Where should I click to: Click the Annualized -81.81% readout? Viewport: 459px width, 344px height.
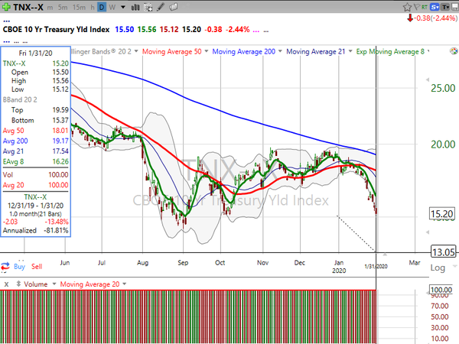36,231
